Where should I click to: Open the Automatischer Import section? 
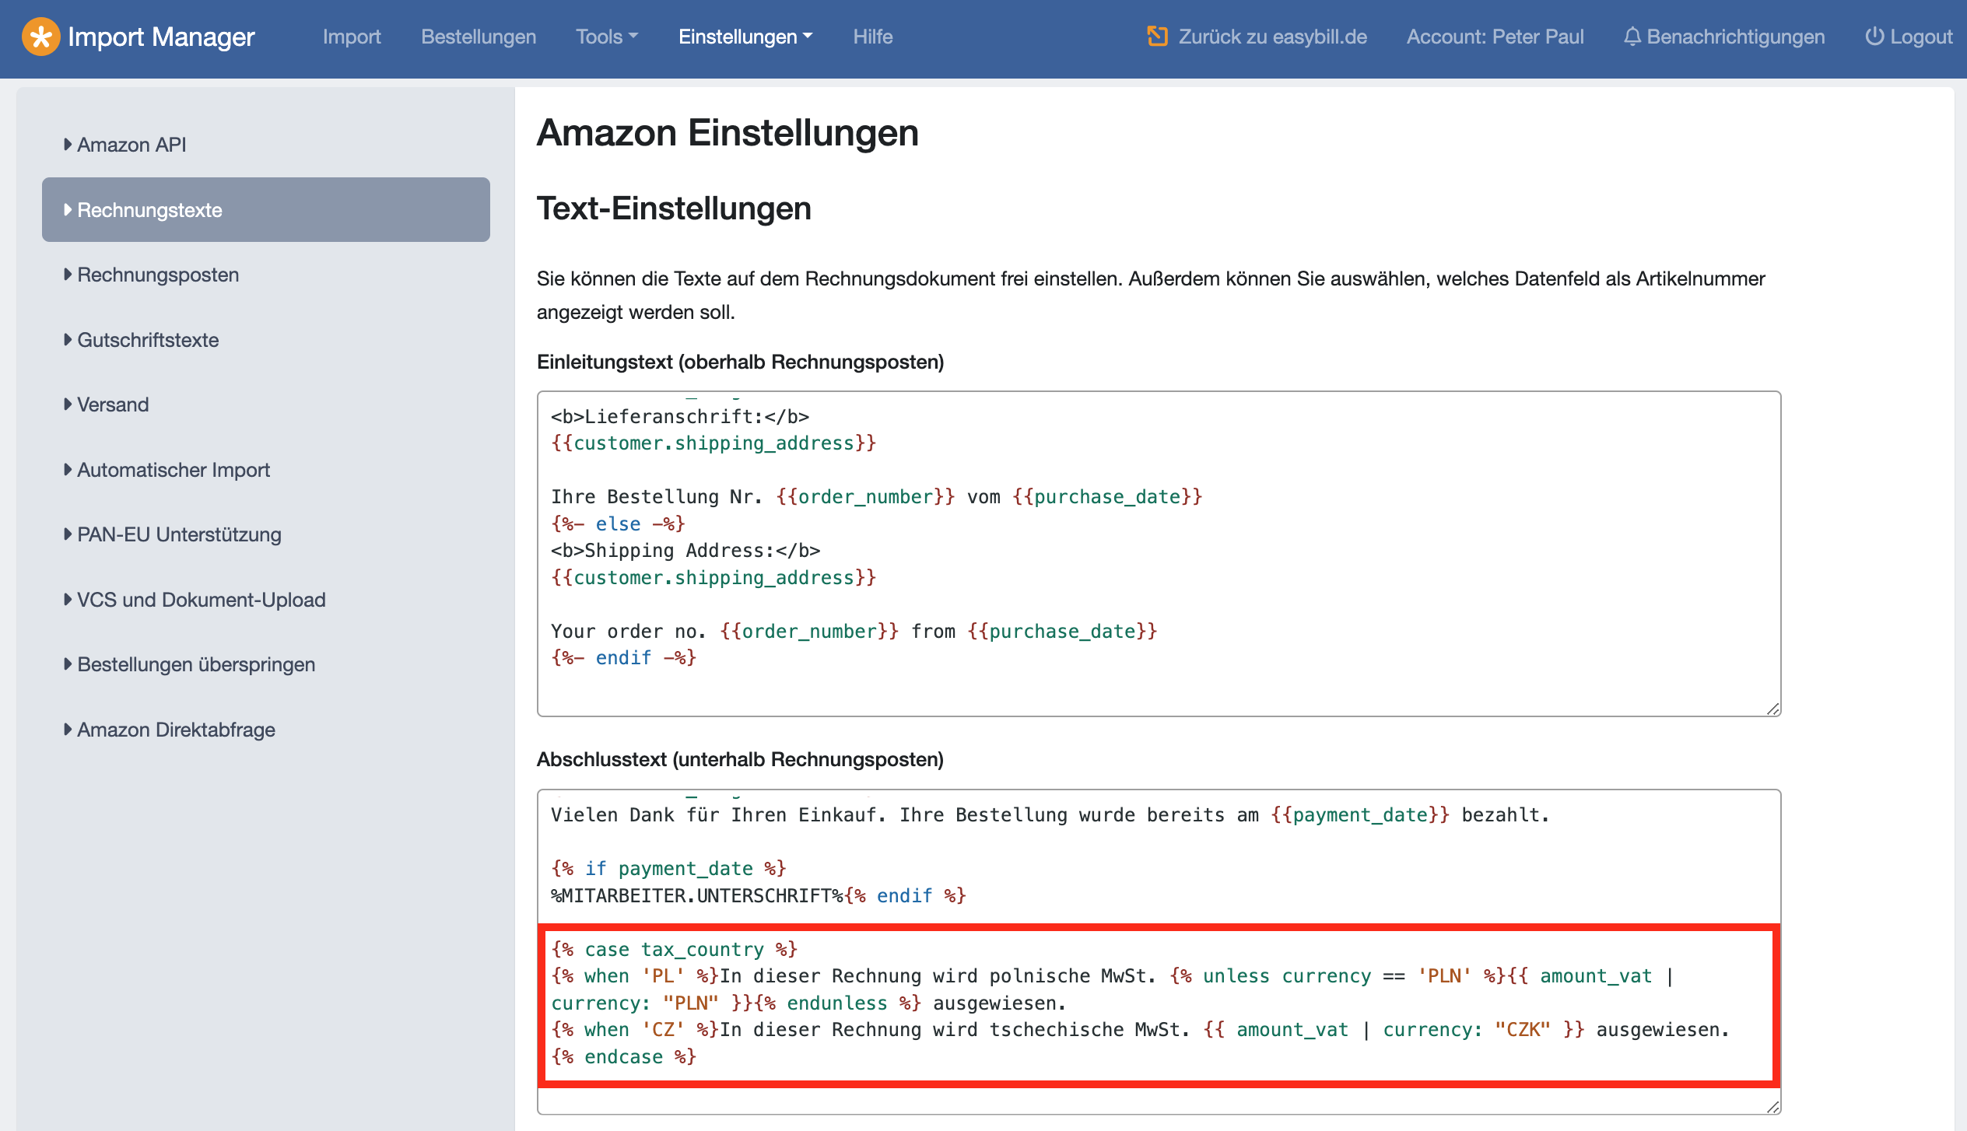click(266, 469)
